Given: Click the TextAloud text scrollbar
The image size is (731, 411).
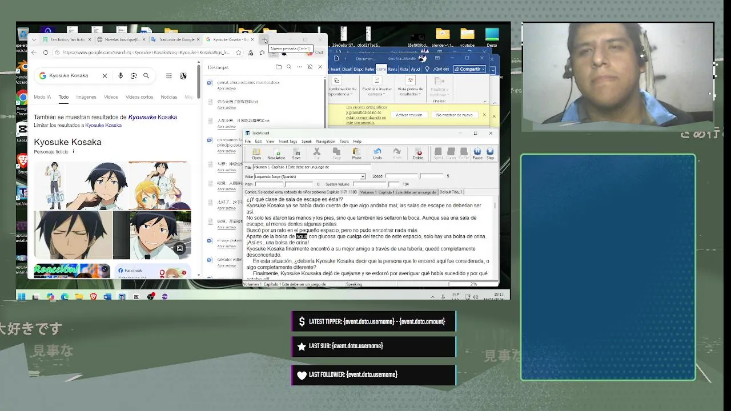Looking at the screenshot, I should coord(495,237).
